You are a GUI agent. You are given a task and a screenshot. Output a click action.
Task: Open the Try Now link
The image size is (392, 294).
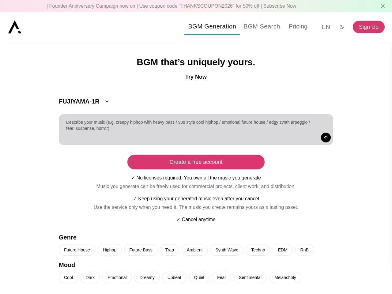click(x=196, y=77)
